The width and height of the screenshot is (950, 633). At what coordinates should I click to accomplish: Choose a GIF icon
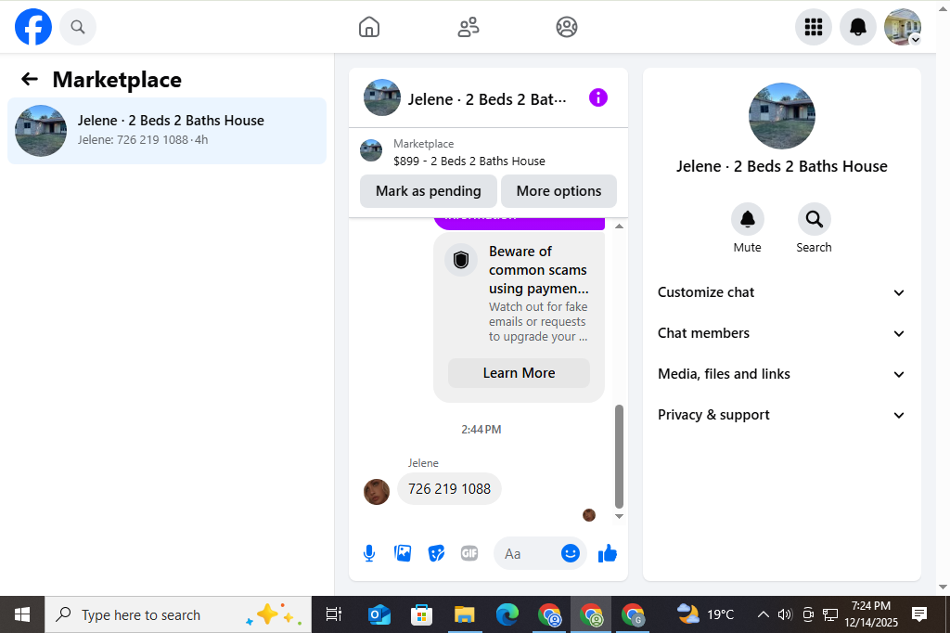click(469, 553)
